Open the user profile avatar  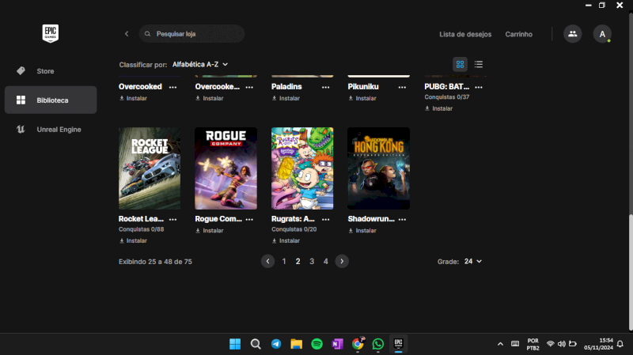pos(602,34)
